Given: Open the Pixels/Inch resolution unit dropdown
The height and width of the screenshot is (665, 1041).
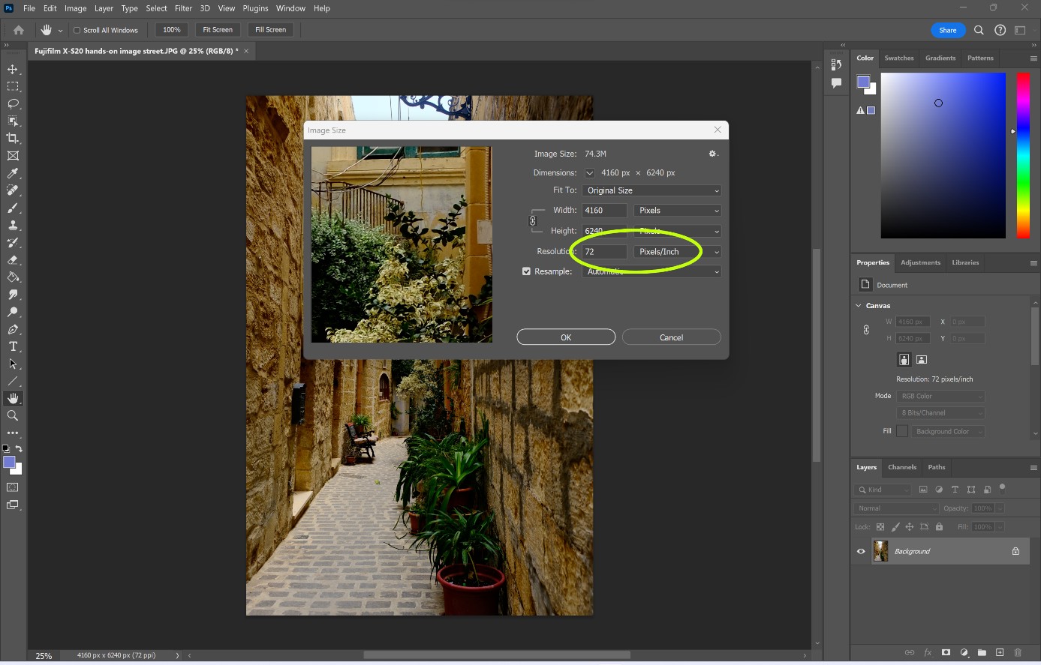Looking at the screenshot, I should 677,252.
